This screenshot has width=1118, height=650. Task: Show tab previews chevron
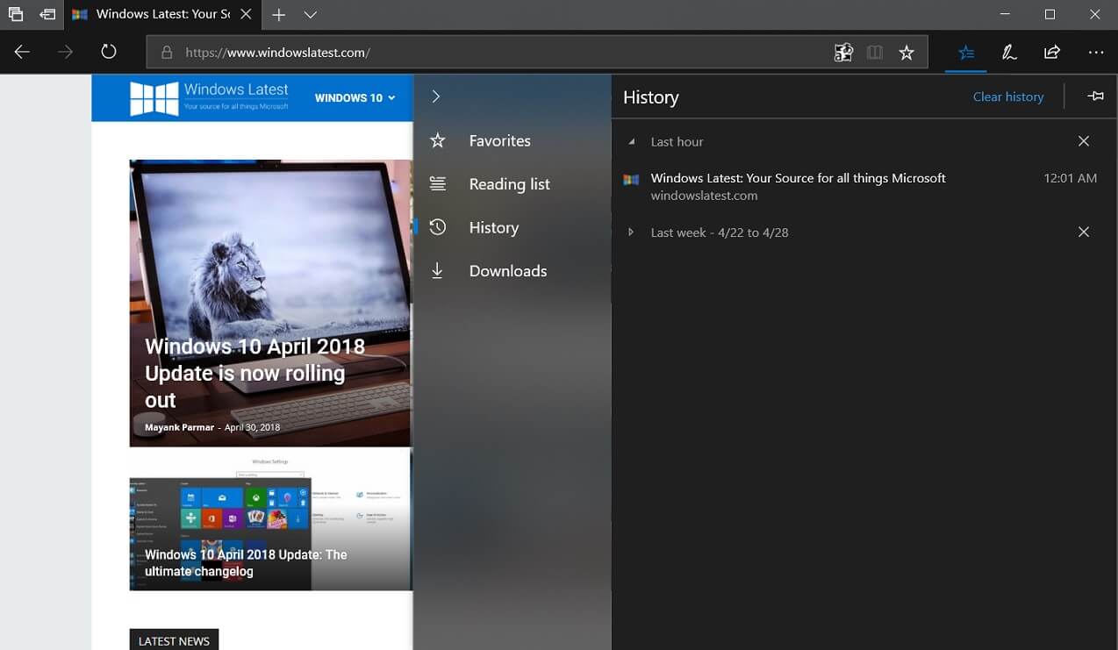tap(311, 15)
